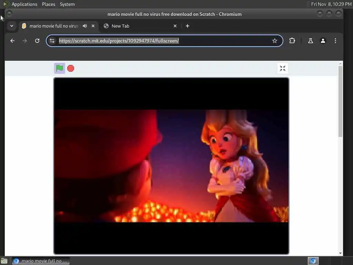The image size is (353, 265).
Task: Close the New Tab tab
Action: pyautogui.click(x=175, y=26)
